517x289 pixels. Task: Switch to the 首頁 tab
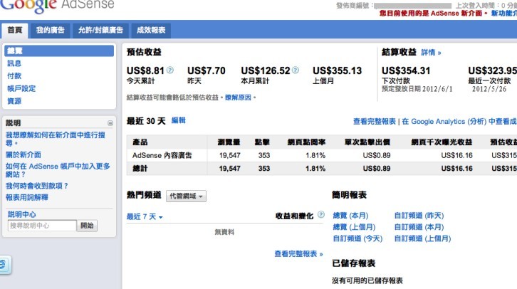(x=14, y=31)
